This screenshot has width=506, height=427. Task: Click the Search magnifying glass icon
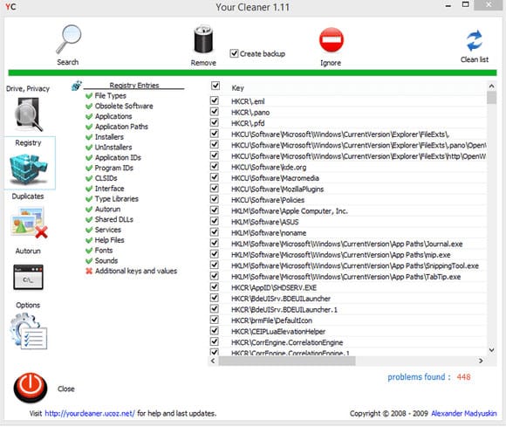68,39
